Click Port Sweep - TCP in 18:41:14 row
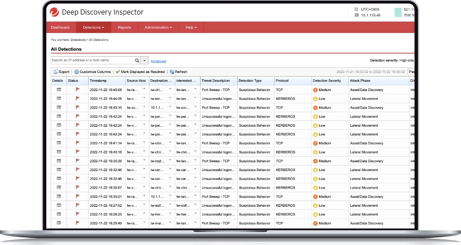This screenshot has width=461, height=245. [216, 143]
